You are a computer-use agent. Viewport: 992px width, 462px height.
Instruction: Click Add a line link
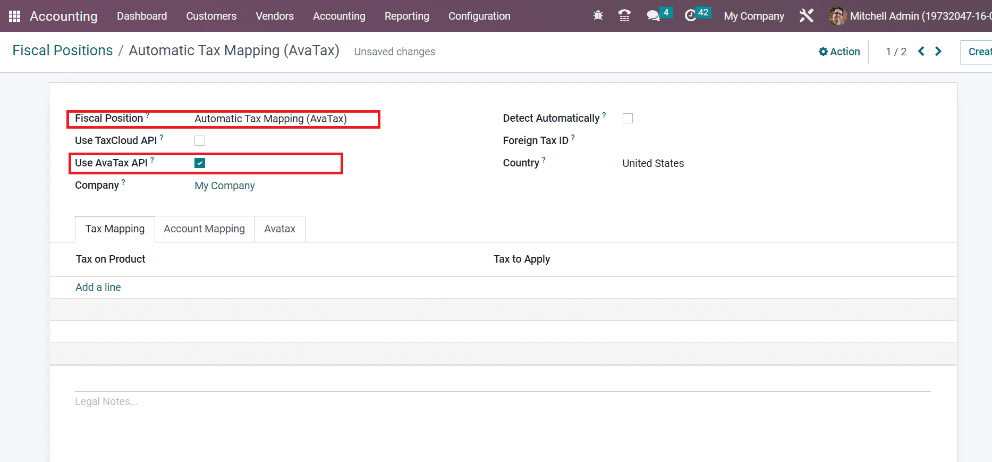[98, 287]
